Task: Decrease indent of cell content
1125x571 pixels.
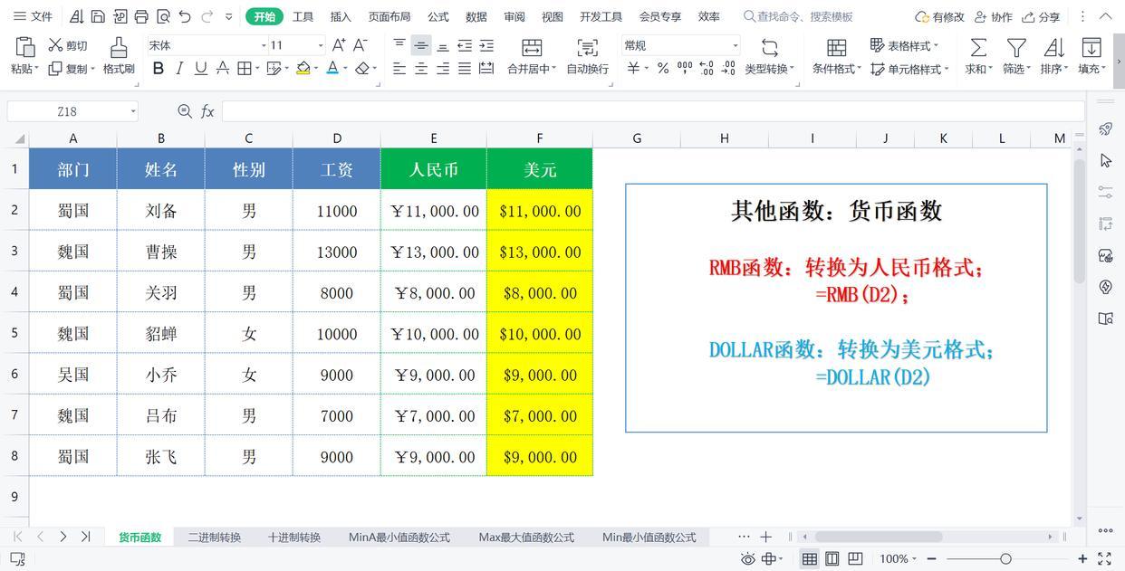Action: pos(465,45)
